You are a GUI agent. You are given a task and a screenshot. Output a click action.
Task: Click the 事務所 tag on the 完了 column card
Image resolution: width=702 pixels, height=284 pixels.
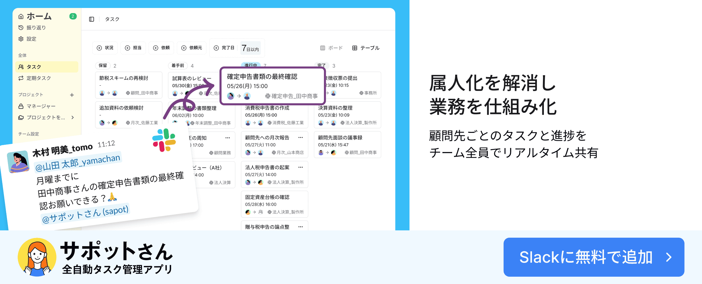coord(368,93)
